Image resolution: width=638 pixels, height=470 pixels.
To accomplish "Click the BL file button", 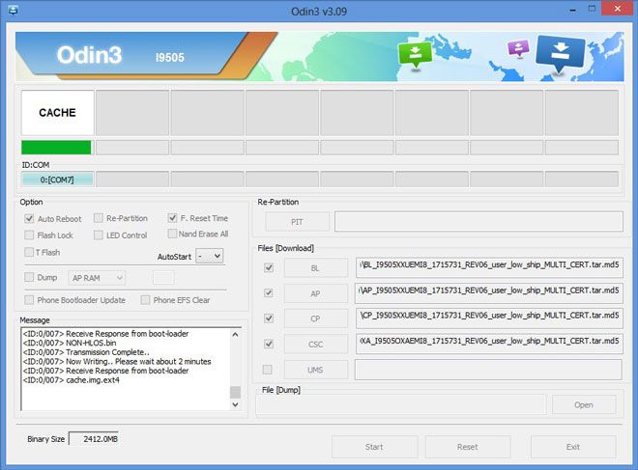I will click(316, 268).
